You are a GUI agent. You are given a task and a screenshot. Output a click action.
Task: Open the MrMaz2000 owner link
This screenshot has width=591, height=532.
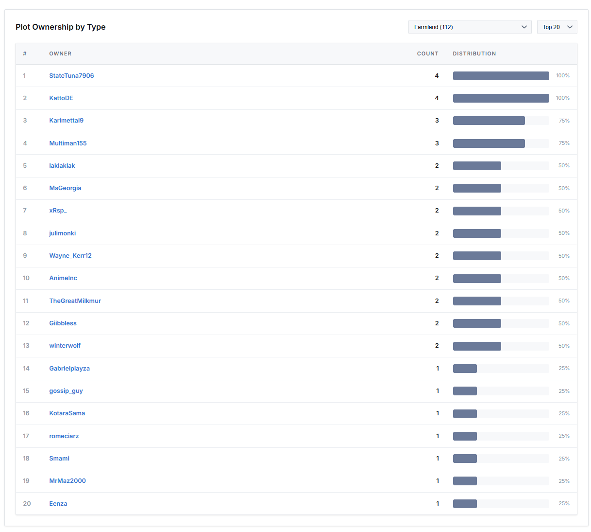[68, 481]
